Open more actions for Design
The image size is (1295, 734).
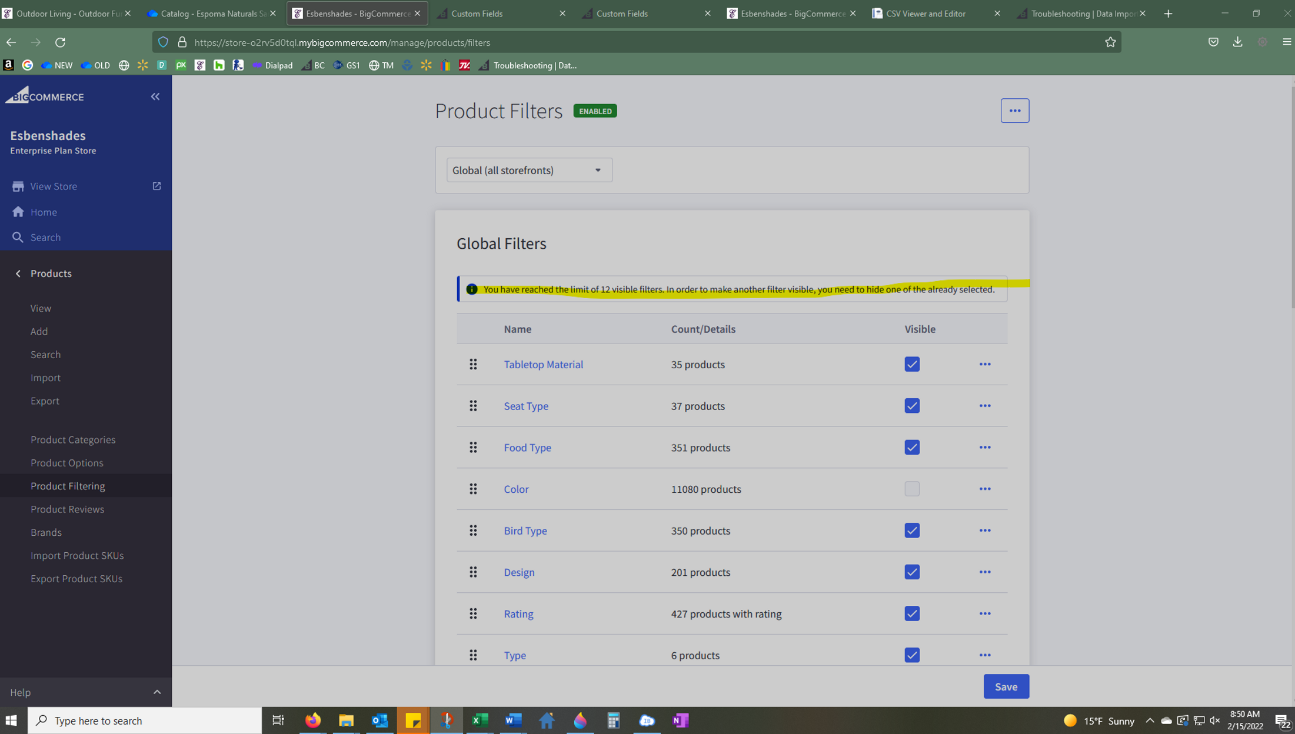pos(985,572)
